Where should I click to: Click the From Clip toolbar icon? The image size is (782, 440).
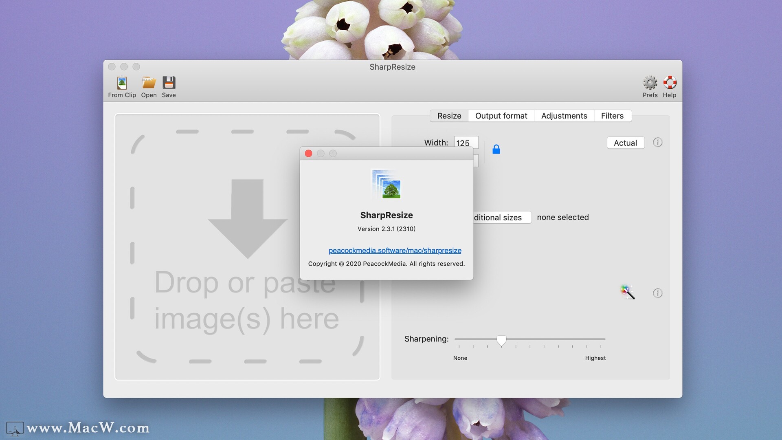[122, 83]
